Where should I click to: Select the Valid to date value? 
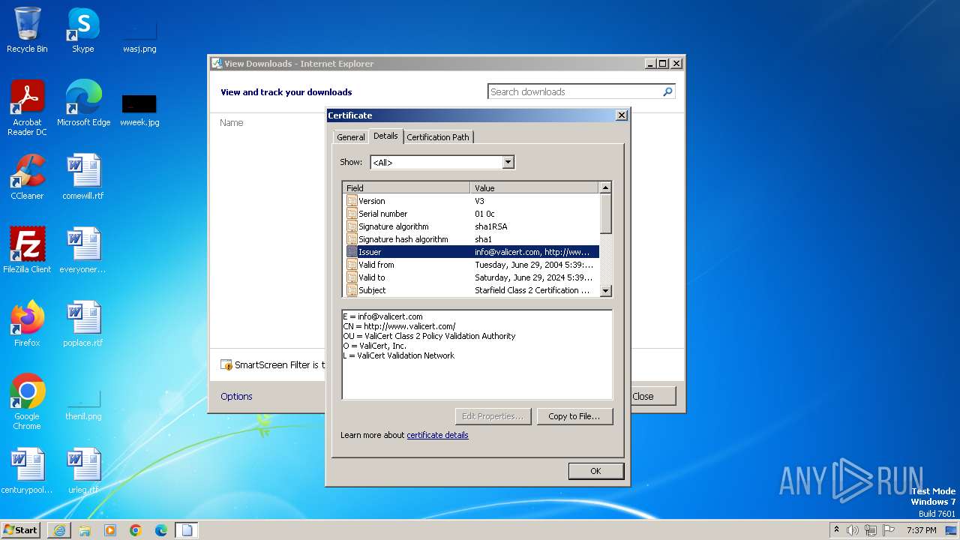tap(534, 277)
